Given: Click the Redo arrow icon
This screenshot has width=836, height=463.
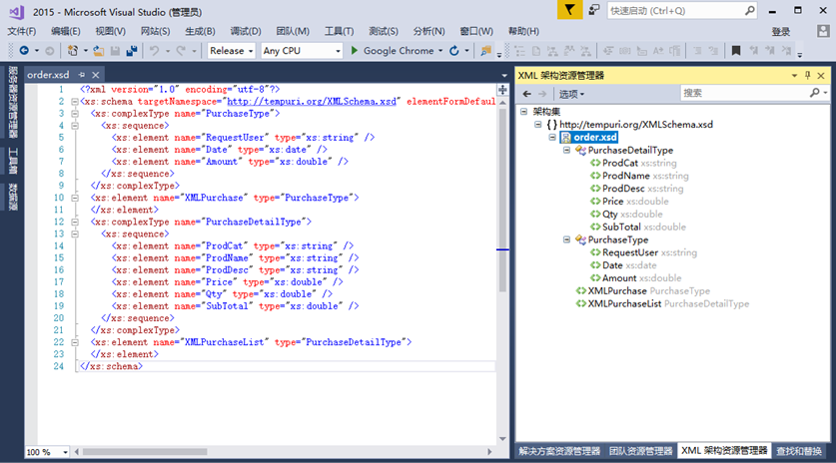Looking at the screenshot, I should pyautogui.click(x=181, y=51).
